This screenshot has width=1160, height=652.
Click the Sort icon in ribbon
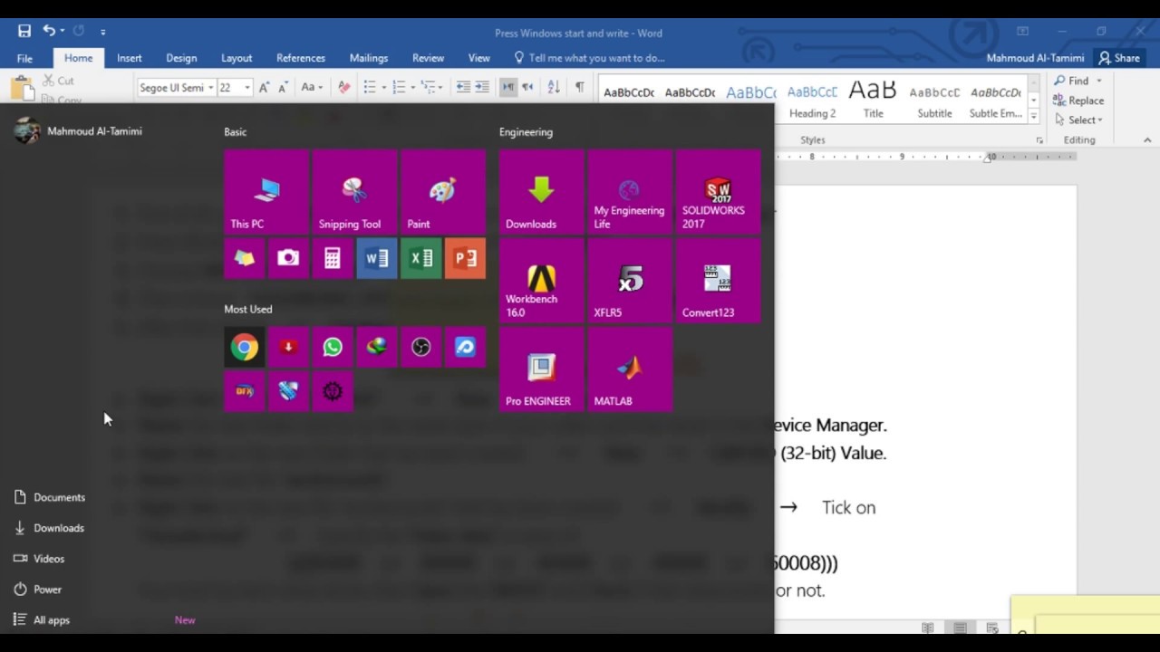pyautogui.click(x=553, y=87)
